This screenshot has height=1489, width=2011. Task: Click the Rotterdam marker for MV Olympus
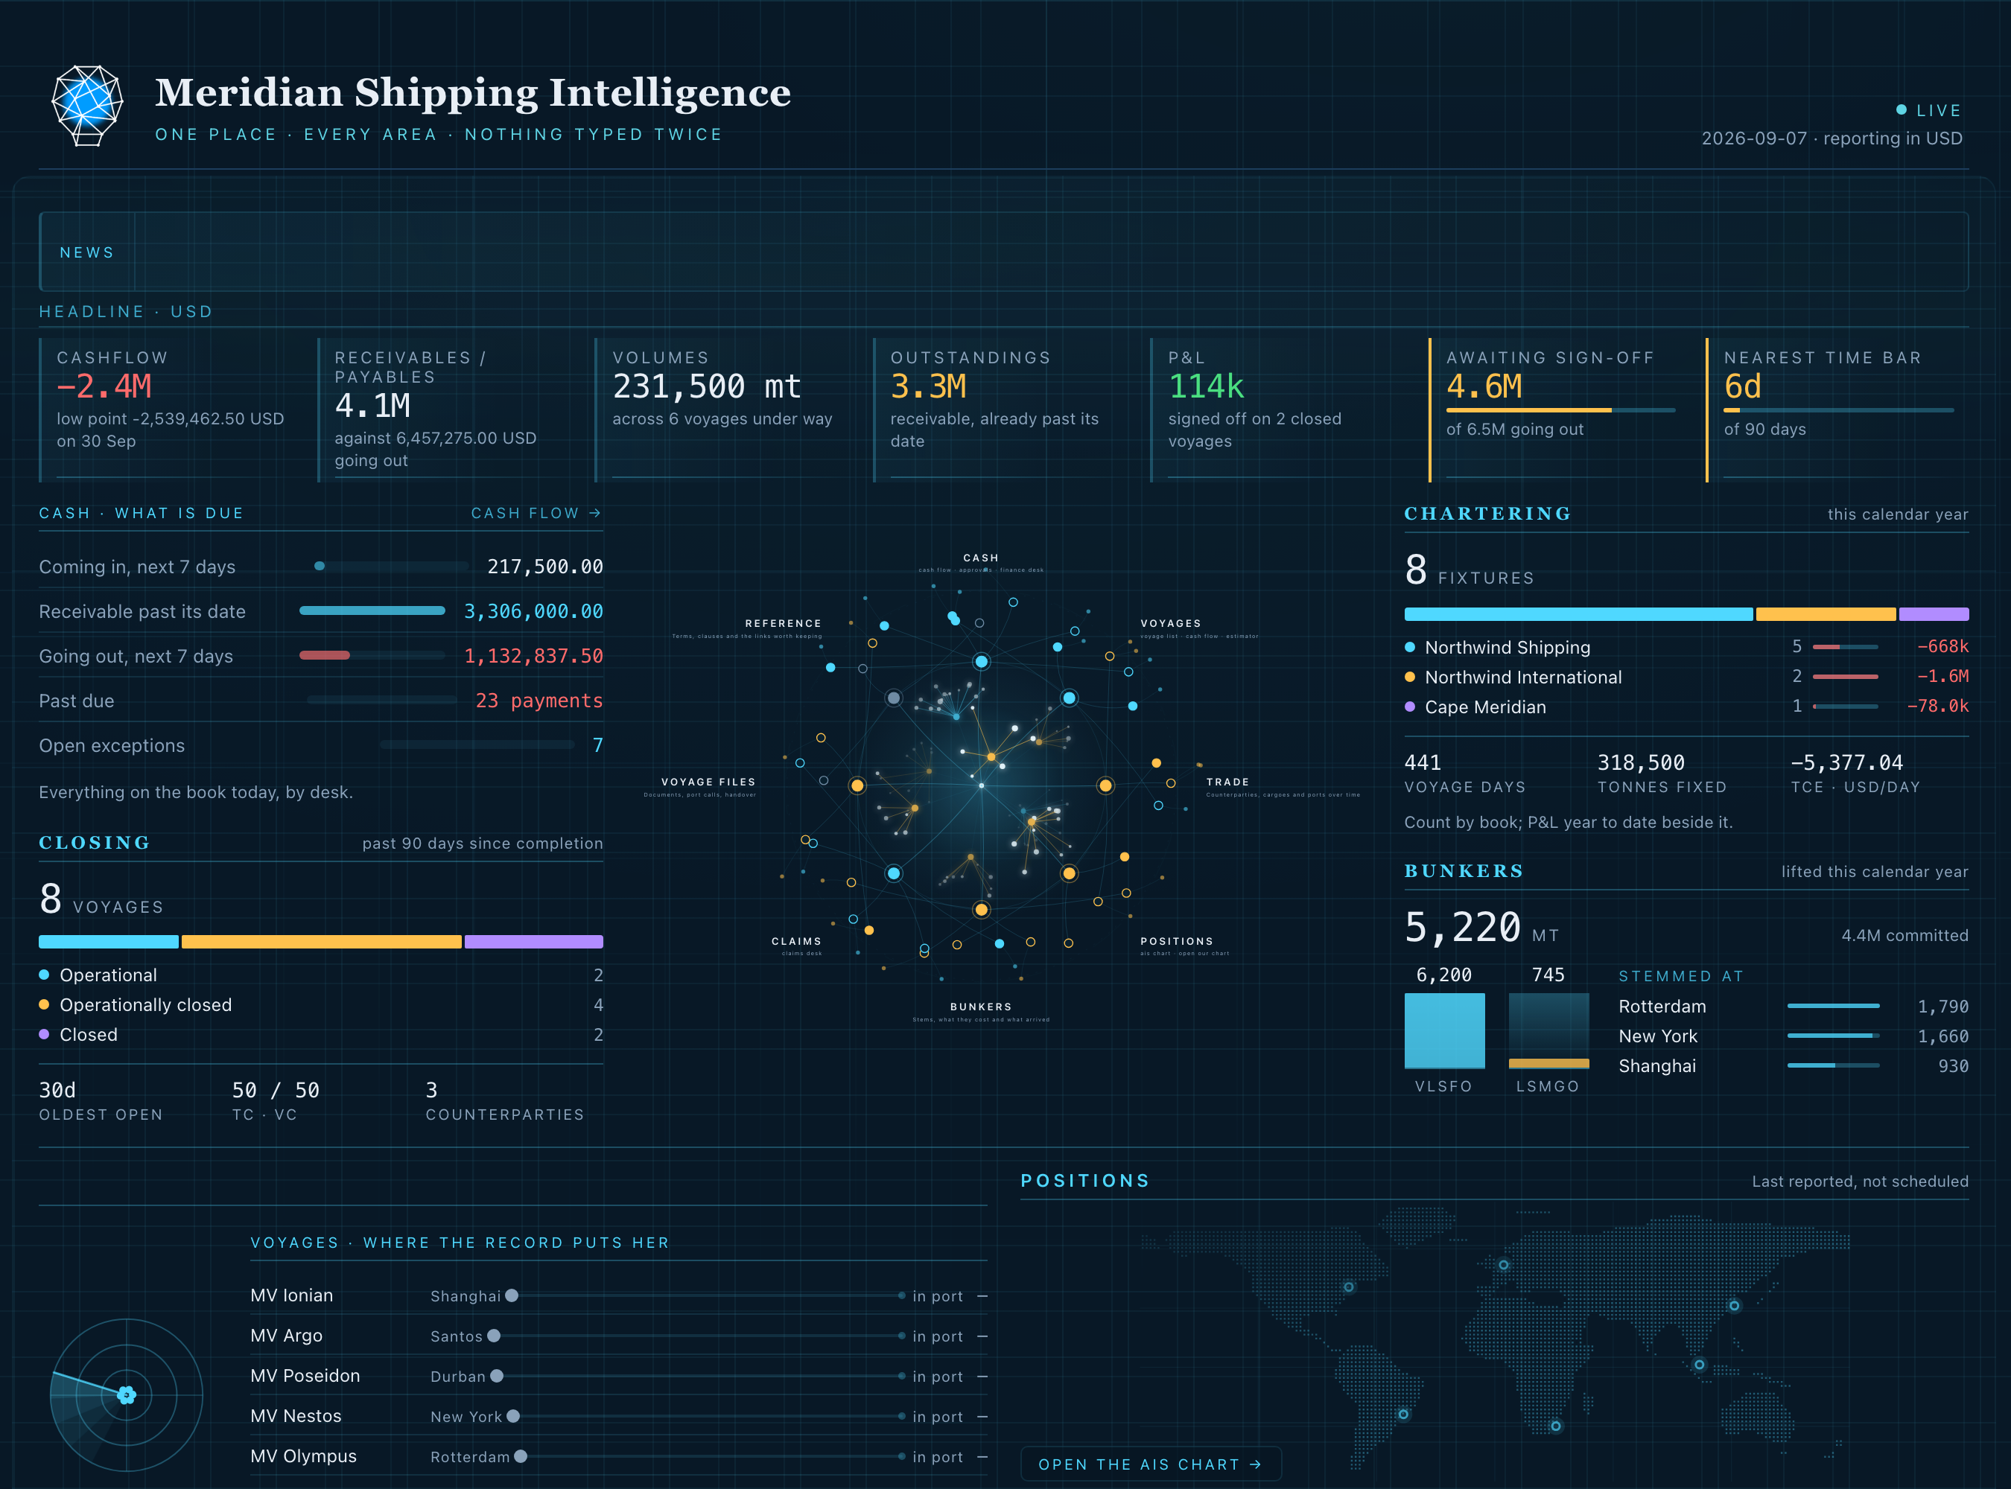point(521,1456)
